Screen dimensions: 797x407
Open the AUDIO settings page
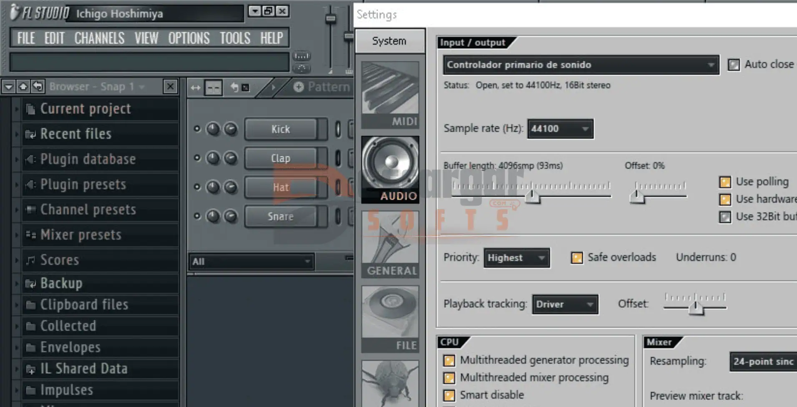pos(390,169)
